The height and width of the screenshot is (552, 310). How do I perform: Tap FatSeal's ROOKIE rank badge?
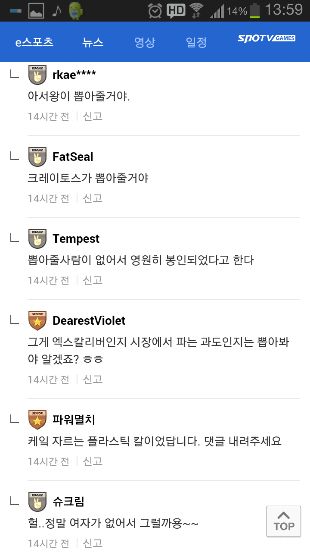(37, 156)
